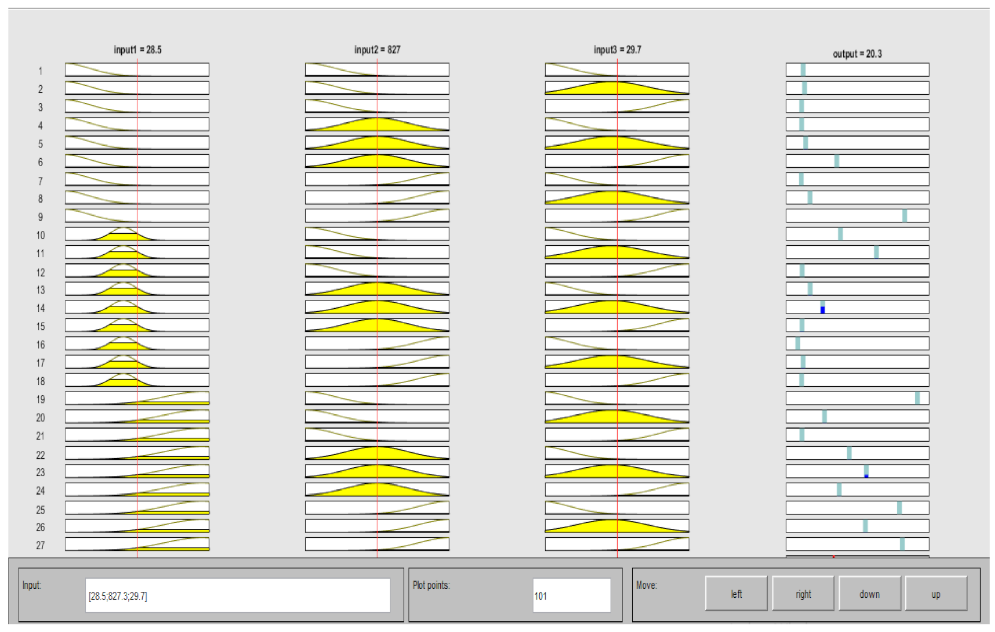Select rule number 14

point(41,308)
